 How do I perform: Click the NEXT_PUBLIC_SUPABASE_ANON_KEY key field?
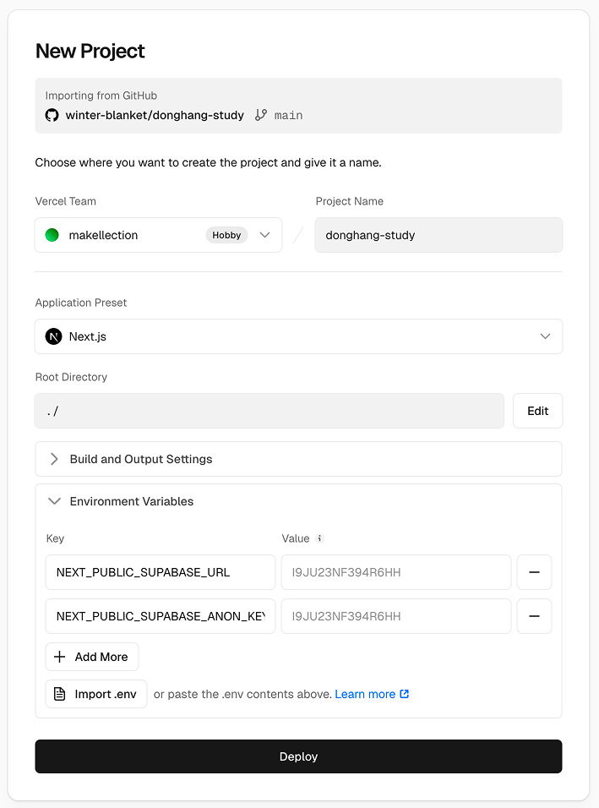[161, 616]
